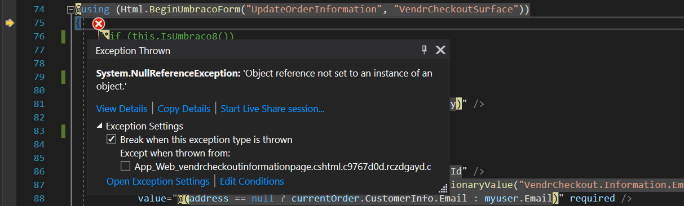Uncheck Break when this exception type is thrown
684x206 pixels.
[111, 140]
